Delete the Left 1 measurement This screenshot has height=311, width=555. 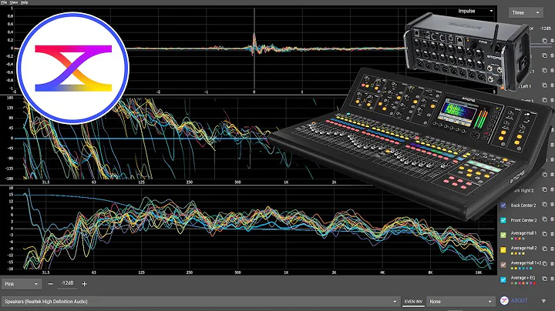(x=552, y=85)
